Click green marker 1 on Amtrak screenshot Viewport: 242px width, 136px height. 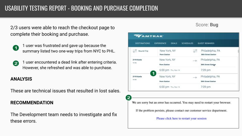pos(153,73)
